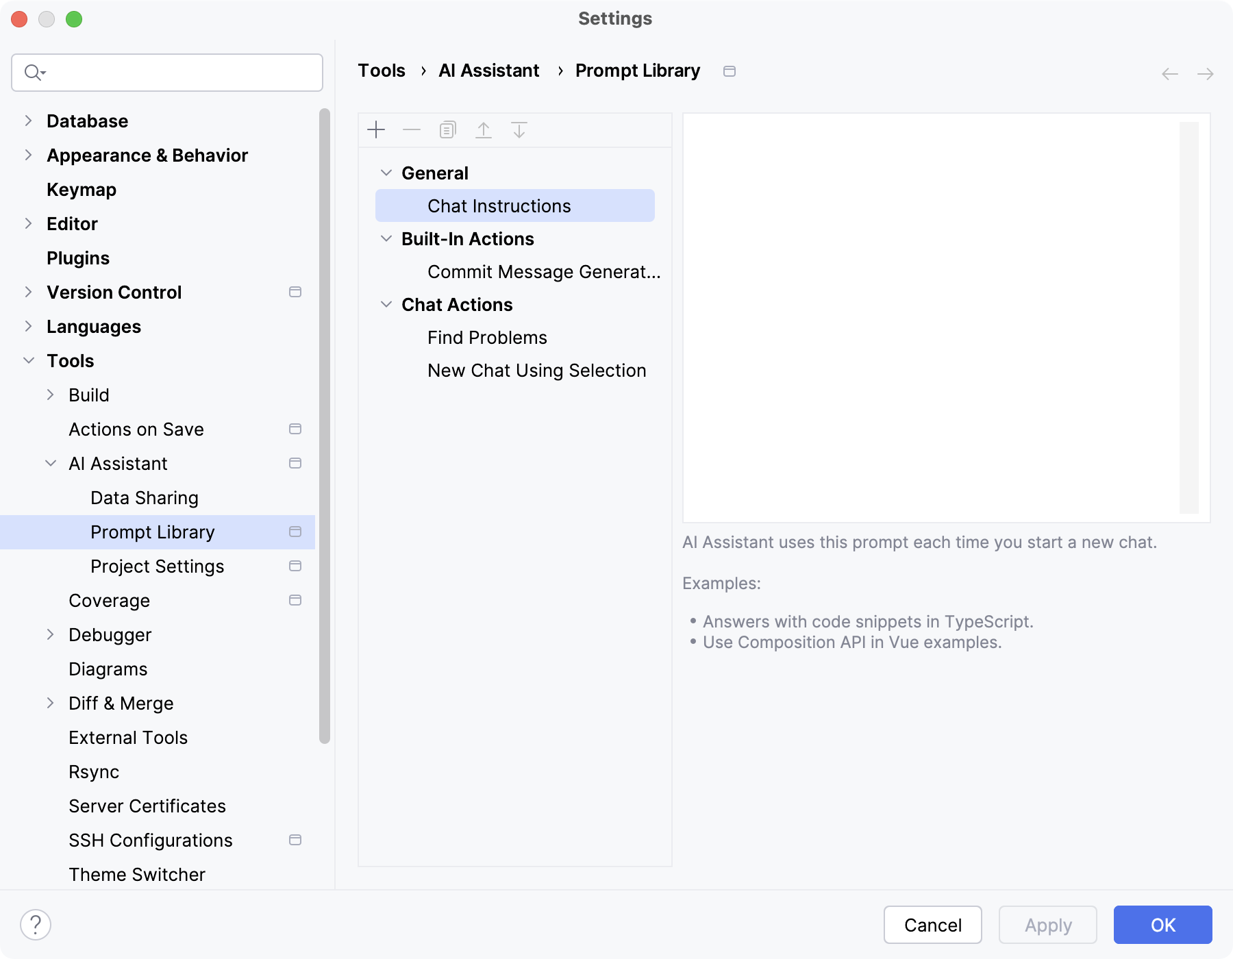Open the Data Sharing settings page
This screenshot has width=1233, height=959.
click(x=145, y=497)
